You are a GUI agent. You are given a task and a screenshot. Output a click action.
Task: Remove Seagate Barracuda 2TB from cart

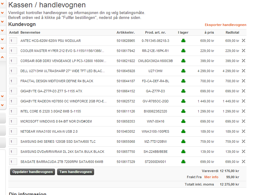coord(243,162)
